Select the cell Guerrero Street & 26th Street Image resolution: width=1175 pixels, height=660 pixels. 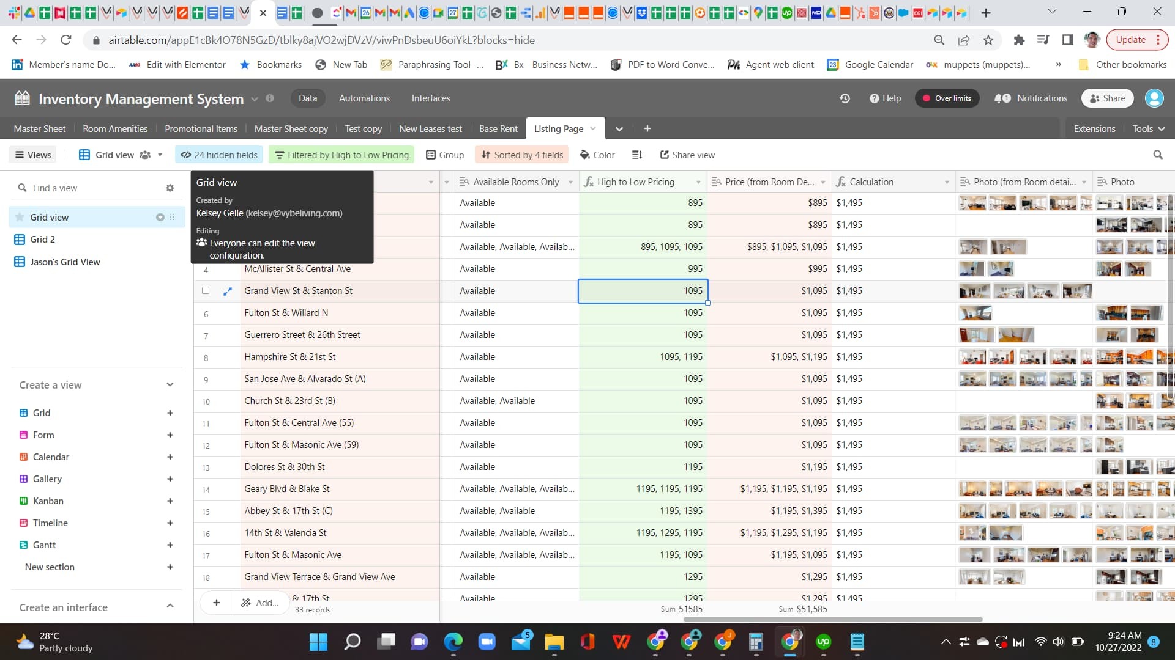click(340, 335)
